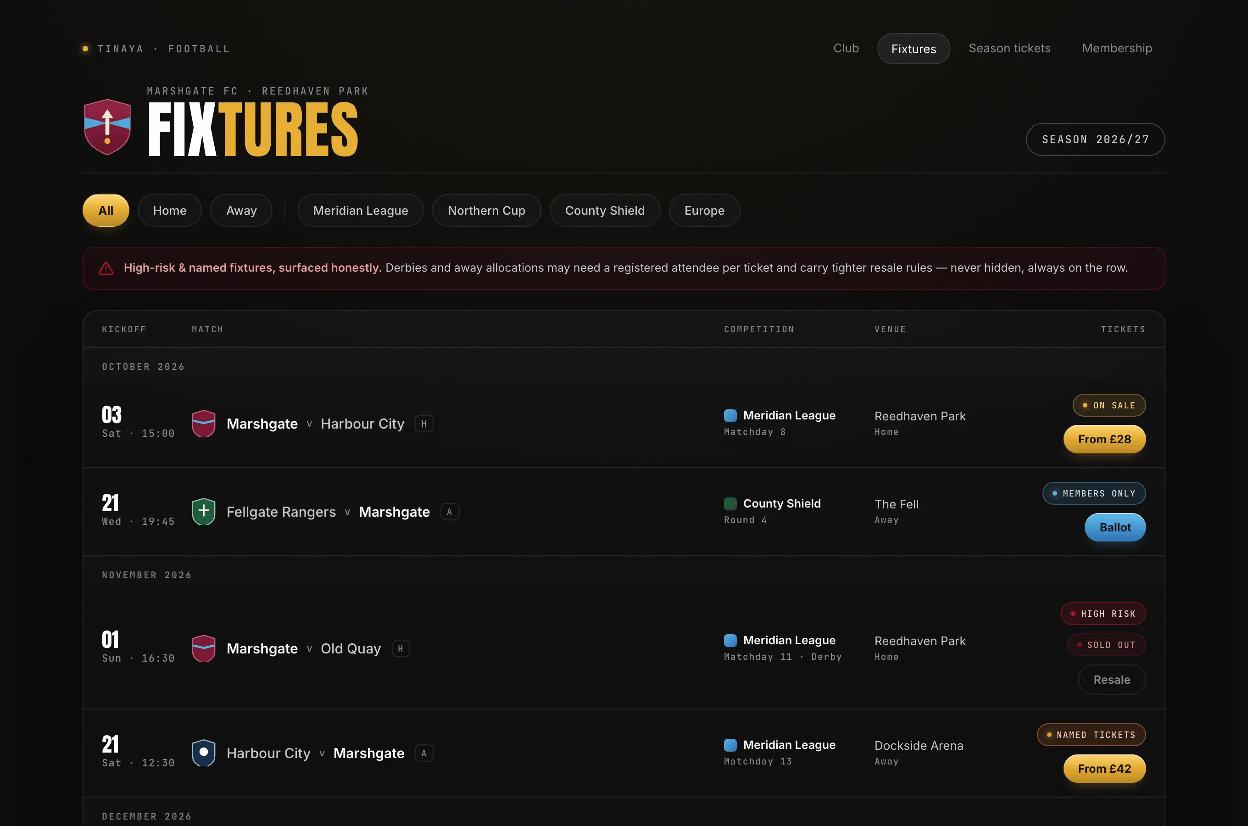The height and width of the screenshot is (826, 1248).
Task: Click the green Fellgate Rangers crest
Action: coord(204,512)
